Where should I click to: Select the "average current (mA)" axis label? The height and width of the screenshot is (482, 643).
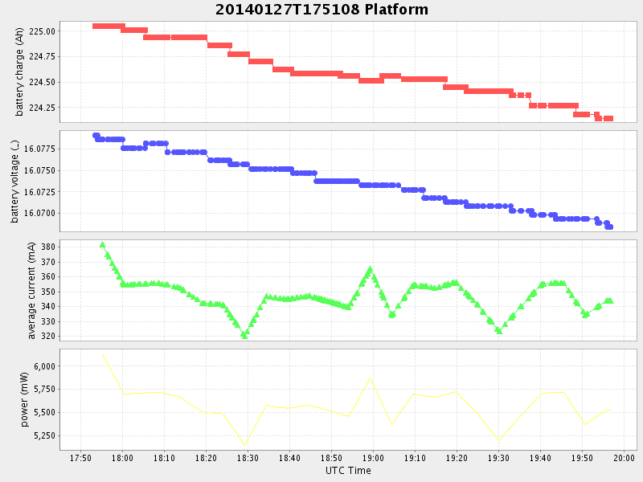[31, 290]
